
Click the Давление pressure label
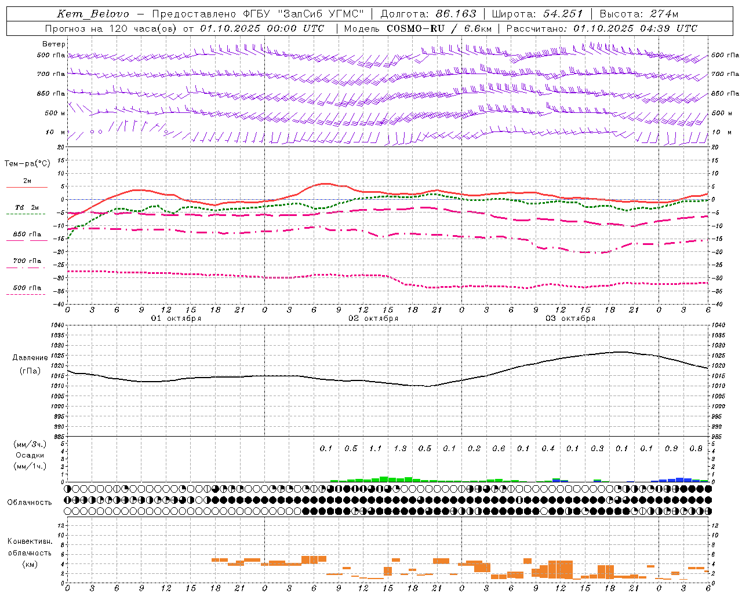coord(30,358)
